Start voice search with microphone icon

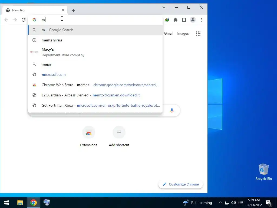tap(172, 110)
